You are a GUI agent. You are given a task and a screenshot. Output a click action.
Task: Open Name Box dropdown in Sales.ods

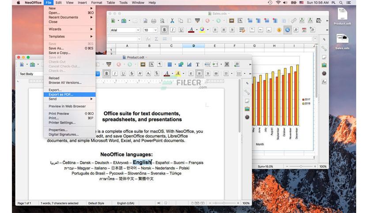pos(139,39)
